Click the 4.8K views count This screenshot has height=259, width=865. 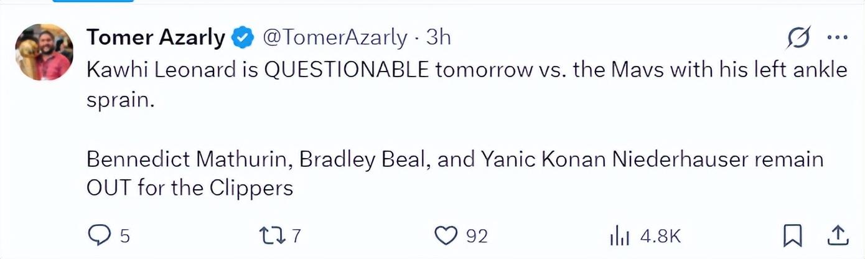[660, 236]
